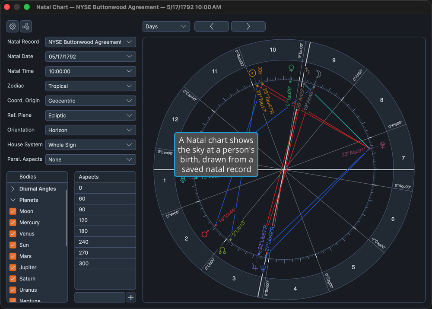Screen dimensions: 432x309
Task: Open the Paral. Aspects None dropdown
Action: click(x=91, y=159)
